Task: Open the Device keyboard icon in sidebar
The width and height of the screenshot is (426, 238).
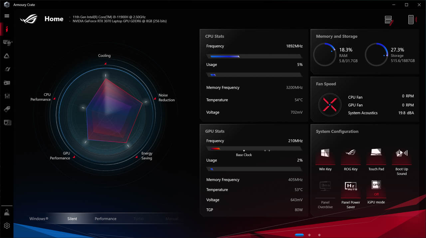Action: [7, 42]
